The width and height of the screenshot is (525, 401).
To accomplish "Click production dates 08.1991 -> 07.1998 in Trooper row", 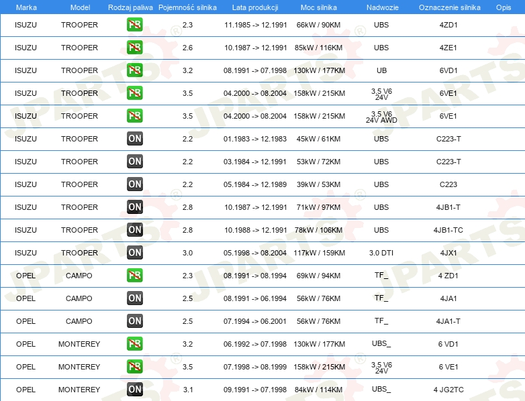I will point(255,70).
